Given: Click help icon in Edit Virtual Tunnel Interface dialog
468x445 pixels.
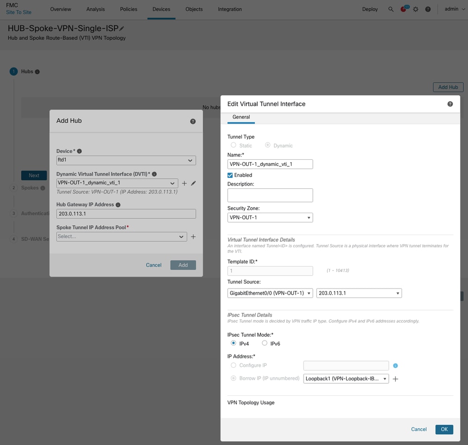Looking at the screenshot, I should pos(450,104).
